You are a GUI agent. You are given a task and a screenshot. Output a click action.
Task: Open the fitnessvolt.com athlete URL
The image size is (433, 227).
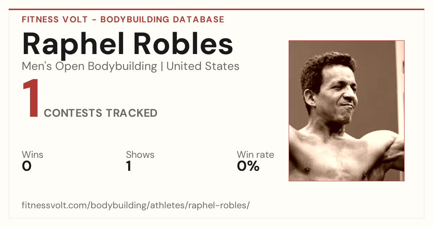(136, 206)
